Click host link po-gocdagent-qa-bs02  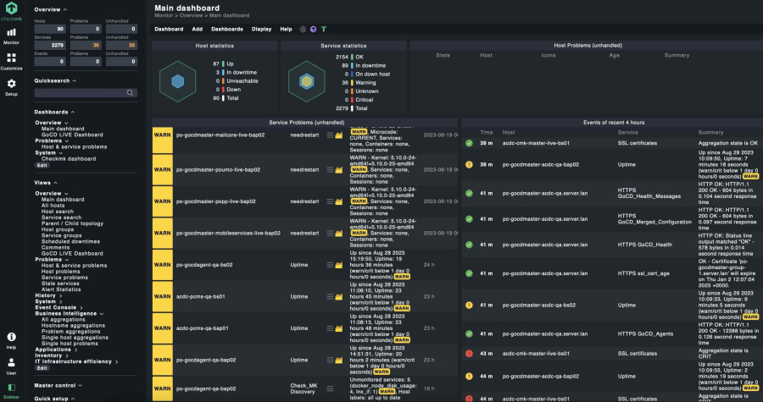click(x=203, y=264)
